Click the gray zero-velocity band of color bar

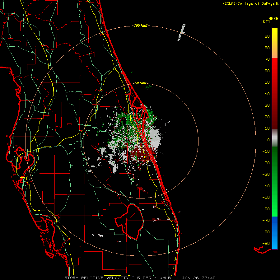click(x=275, y=138)
